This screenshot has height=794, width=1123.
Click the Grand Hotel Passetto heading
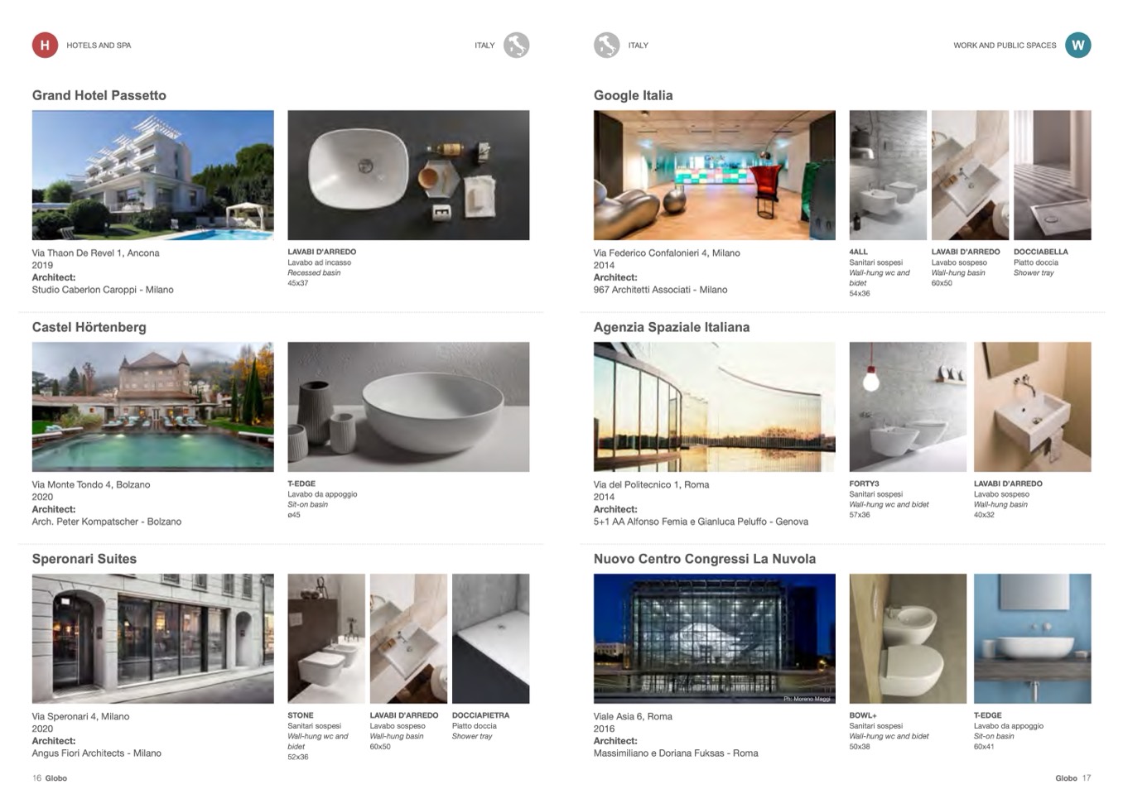(x=99, y=95)
